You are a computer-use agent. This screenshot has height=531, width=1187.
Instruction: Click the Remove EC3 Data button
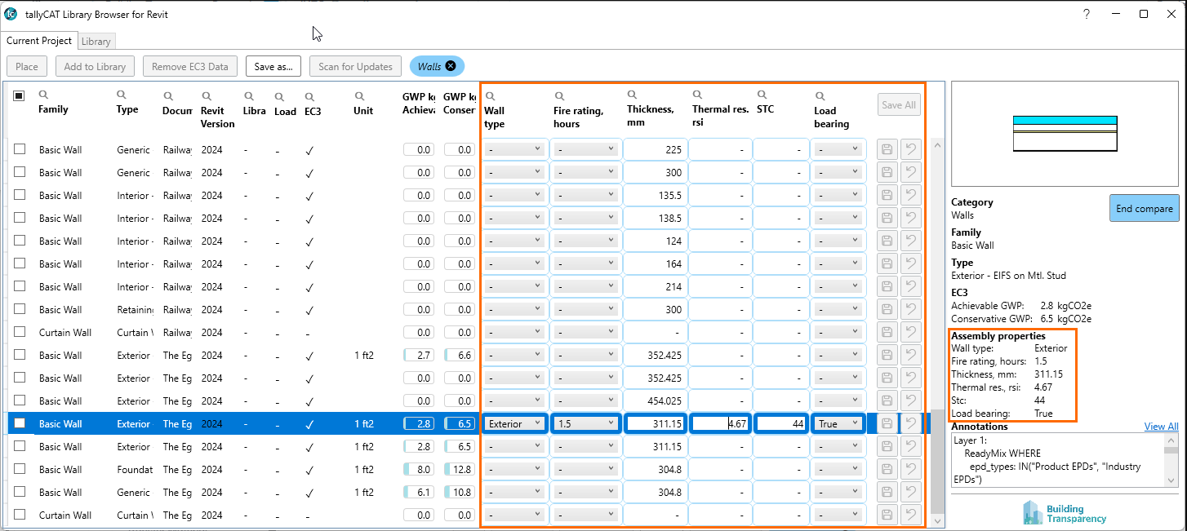click(190, 67)
